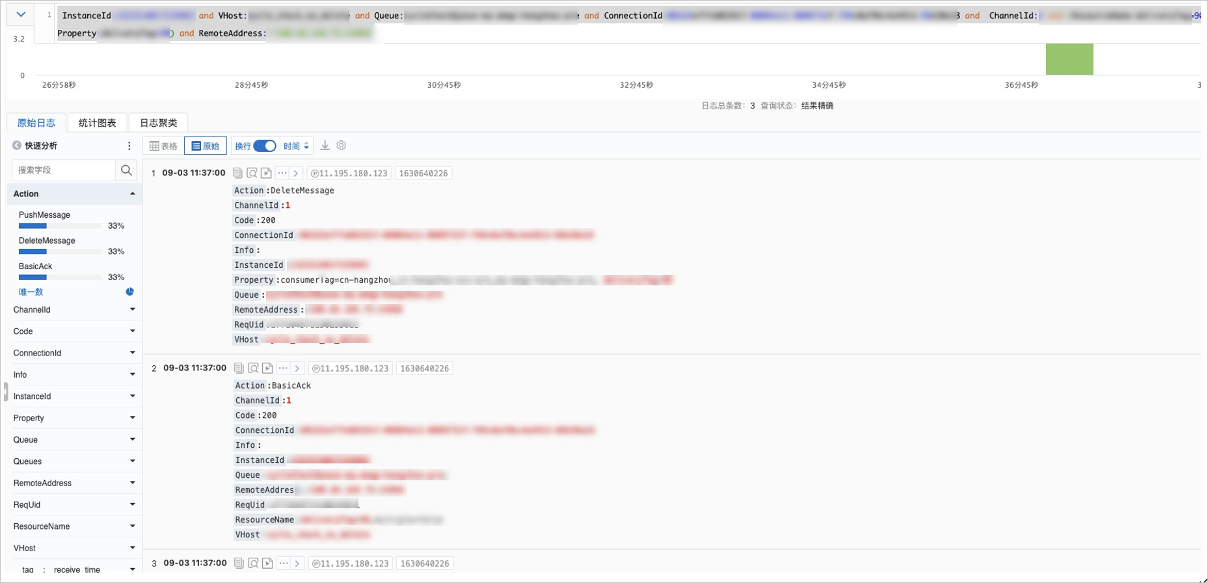
Task: Expand the ReqUid field
Action: [133, 505]
